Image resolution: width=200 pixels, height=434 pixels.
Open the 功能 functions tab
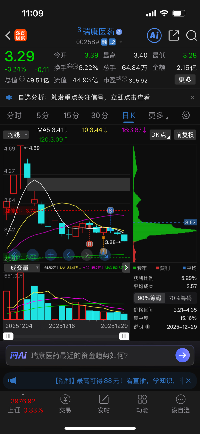pyautogui.click(x=142, y=404)
